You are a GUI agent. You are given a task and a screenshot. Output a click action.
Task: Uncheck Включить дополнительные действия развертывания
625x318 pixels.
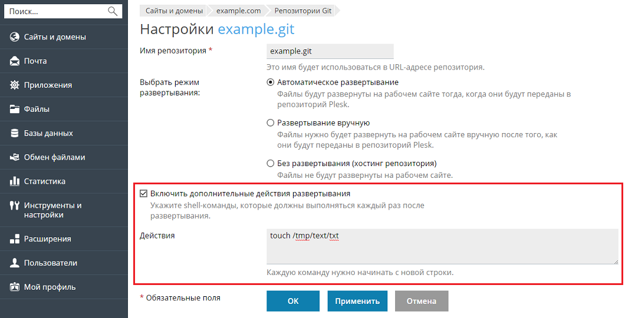(x=143, y=193)
